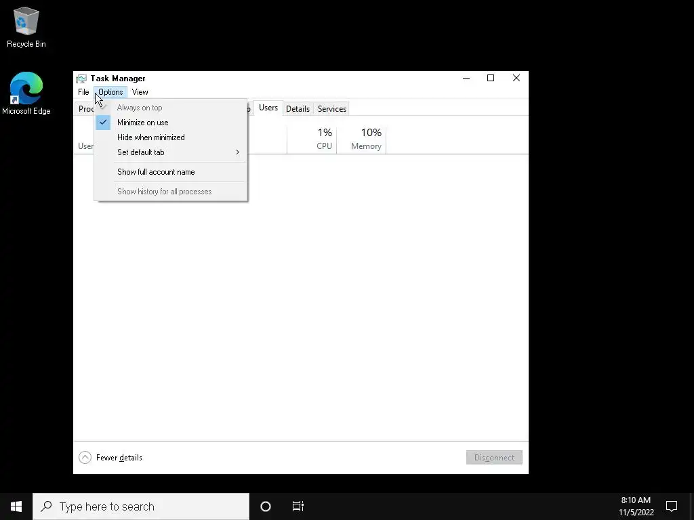Close the Task Manager window

516,79
